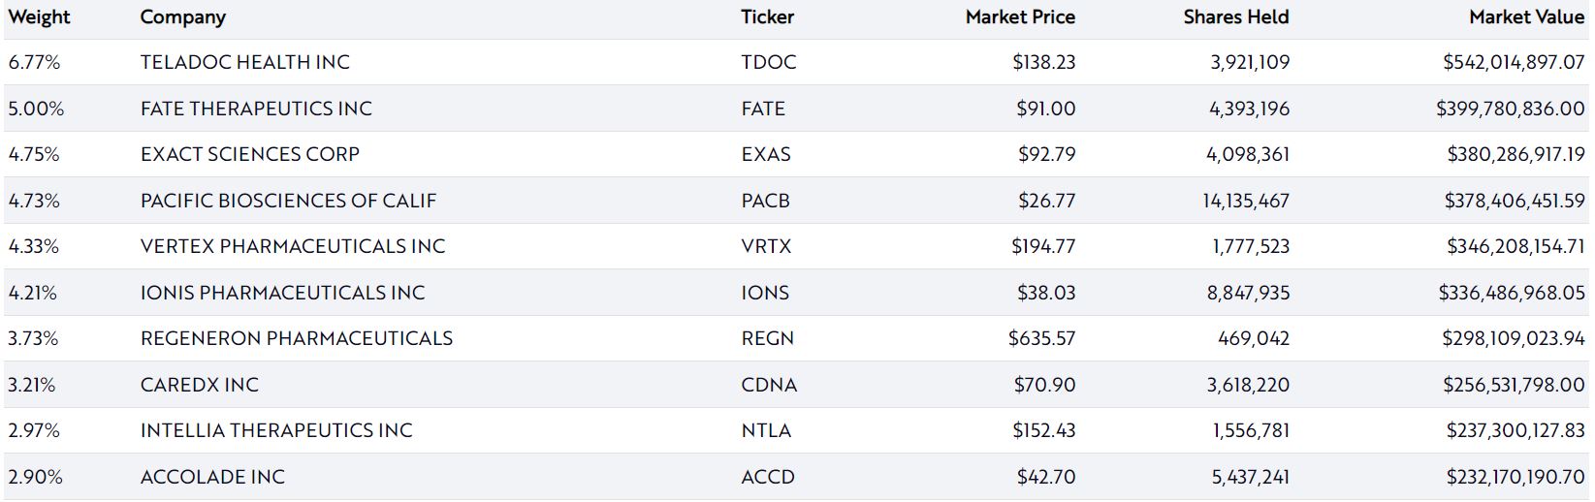
Task: Open the CAREDX INC company name
Action: 199,385
